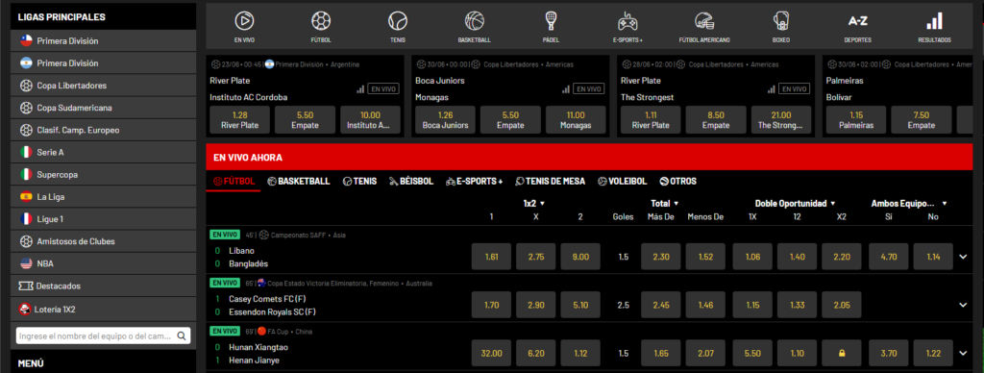The image size is (984, 373).
Task: Click the Destacados ticket icon
Action: pos(26,286)
